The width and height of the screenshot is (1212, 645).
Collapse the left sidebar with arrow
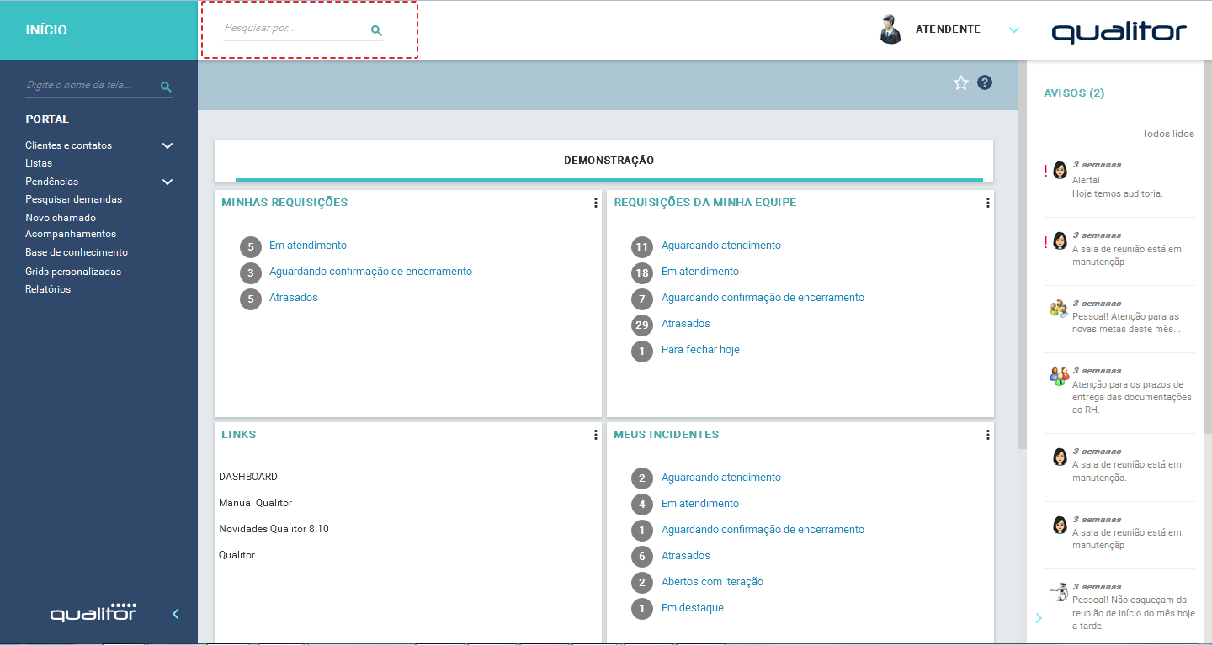pyautogui.click(x=176, y=614)
